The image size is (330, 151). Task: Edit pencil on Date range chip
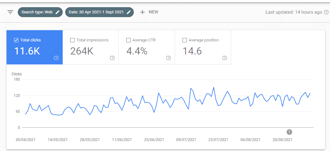[129, 12]
